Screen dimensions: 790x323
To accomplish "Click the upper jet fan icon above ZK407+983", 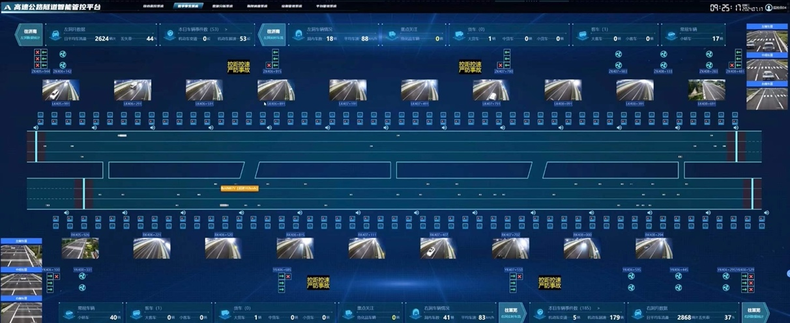I will pyautogui.click(x=617, y=55).
